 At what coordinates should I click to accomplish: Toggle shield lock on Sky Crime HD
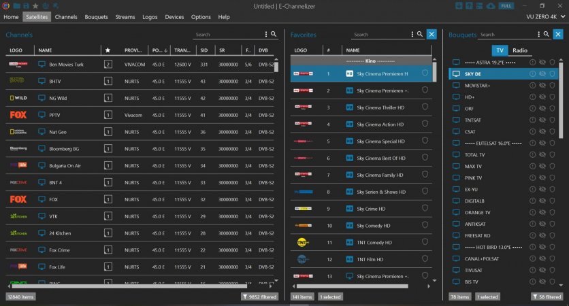[425, 208]
